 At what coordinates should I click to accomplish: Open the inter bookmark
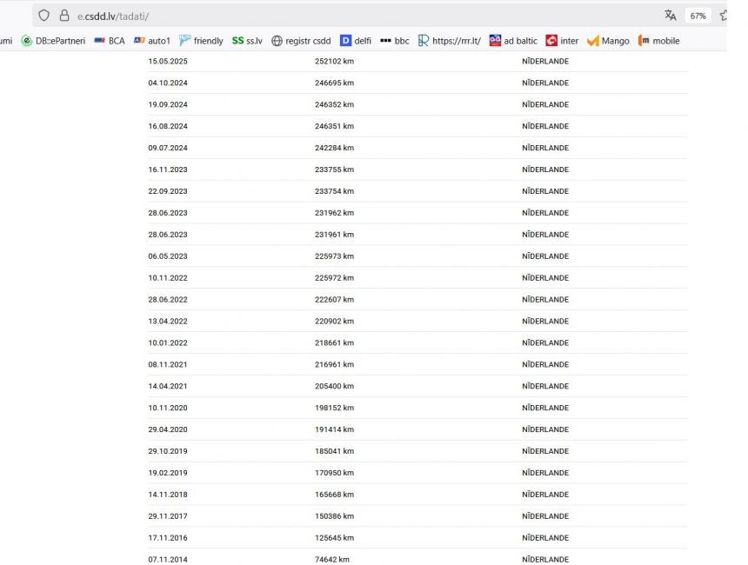562,41
